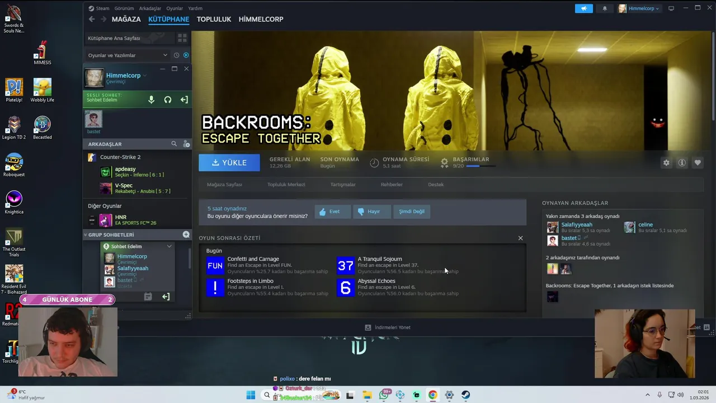The image size is (716, 403).
Task: Toggle headphones audio in voice chat
Action: 168,100
